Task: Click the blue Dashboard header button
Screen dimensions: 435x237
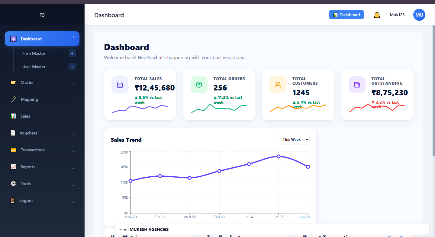Action: [346, 15]
